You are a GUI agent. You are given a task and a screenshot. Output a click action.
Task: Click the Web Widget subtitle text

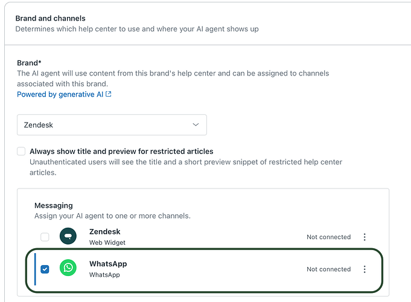107,242
